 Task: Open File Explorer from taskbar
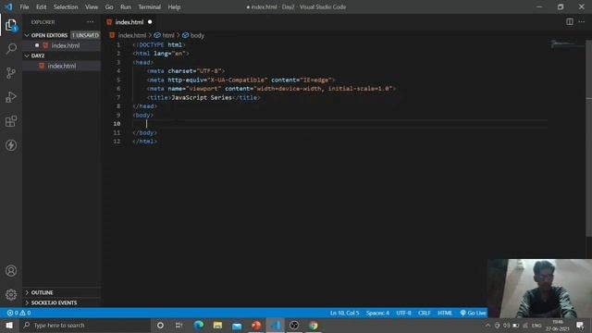pyautogui.click(x=218, y=325)
